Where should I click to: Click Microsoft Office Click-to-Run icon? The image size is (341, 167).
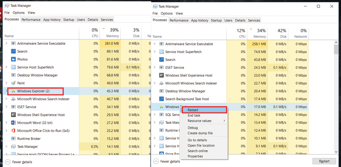click(13, 131)
